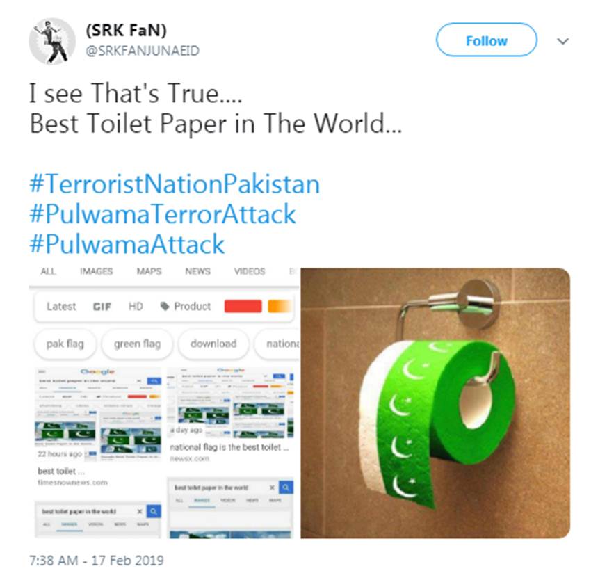
Task: Choose the 'pak flag' suggestion chip
Action: (65, 344)
